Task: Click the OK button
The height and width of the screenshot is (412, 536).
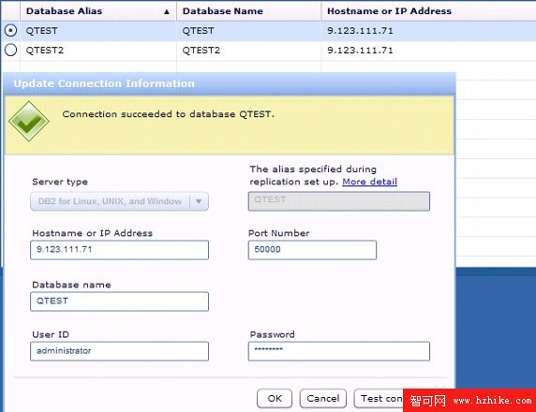Action: (275, 398)
